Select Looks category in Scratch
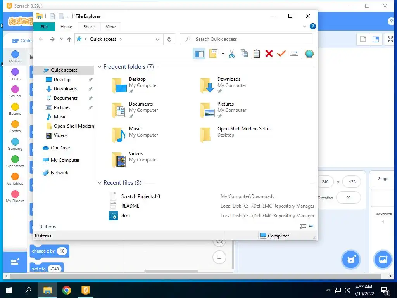The width and height of the screenshot is (397, 298). tap(15, 74)
